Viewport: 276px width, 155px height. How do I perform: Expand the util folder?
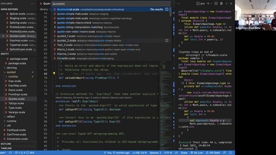pyautogui.click(x=18, y=125)
